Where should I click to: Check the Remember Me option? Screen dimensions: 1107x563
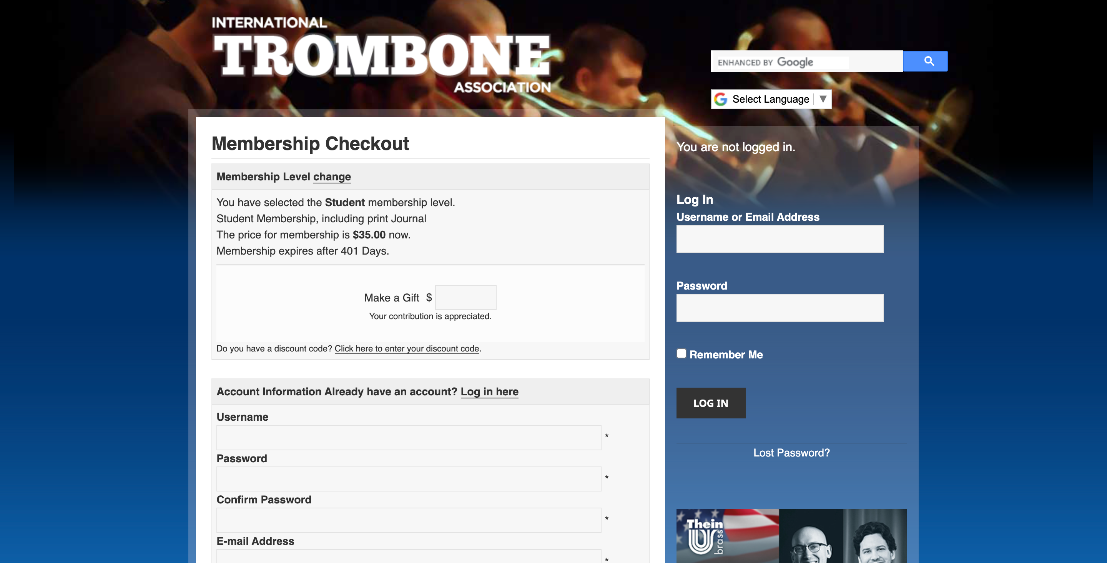tap(680, 353)
